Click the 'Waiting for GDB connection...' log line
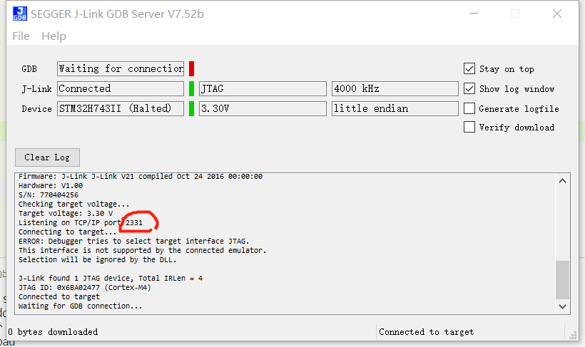Screen dimensions: 585x347 click(81, 306)
